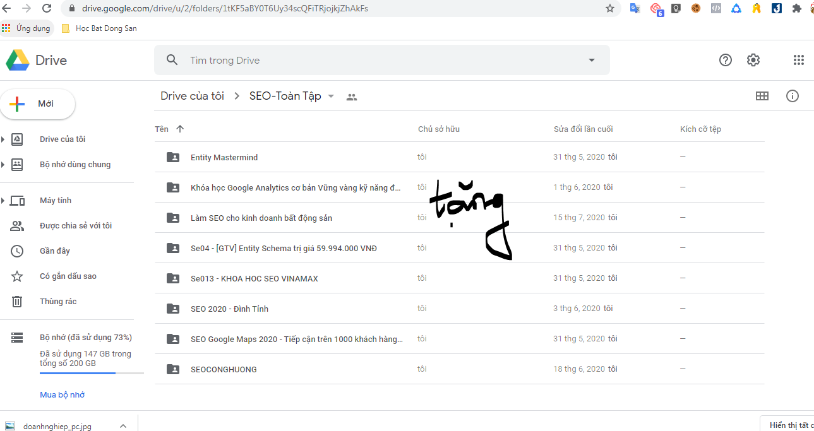Select the SEOCONGHUONG folder name
Viewport: 814px width, 431px height.
[224, 369]
